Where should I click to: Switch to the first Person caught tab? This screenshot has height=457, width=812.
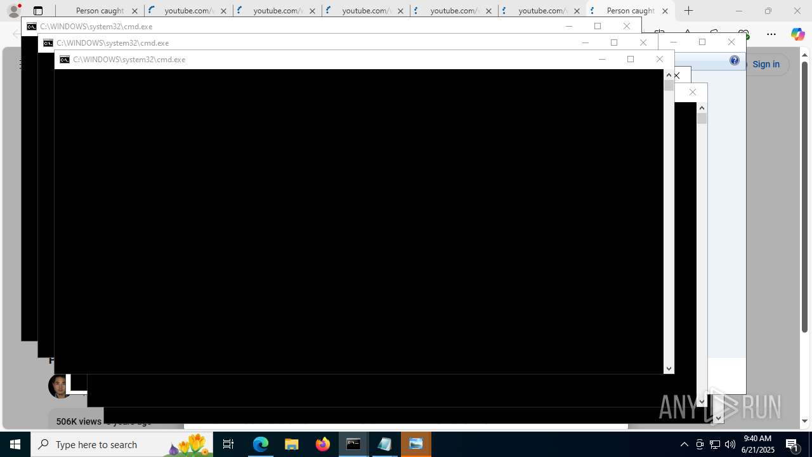(x=99, y=11)
